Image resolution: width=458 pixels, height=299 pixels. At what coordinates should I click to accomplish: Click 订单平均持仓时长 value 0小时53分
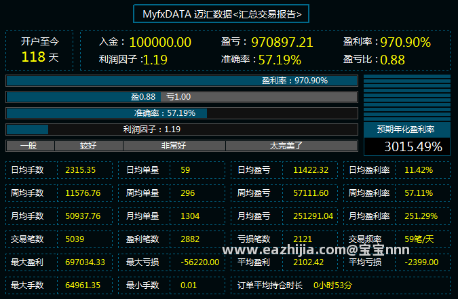click(x=332, y=285)
